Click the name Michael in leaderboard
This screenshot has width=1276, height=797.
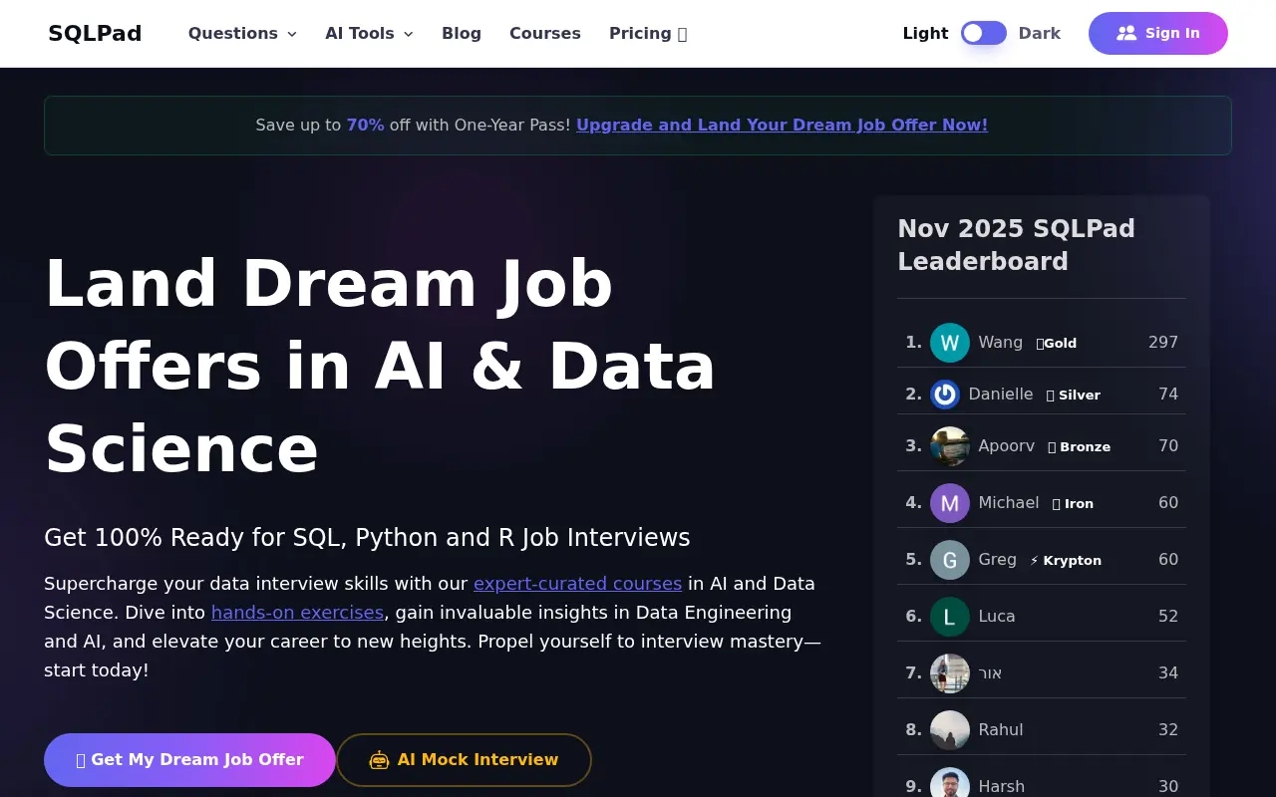click(x=1009, y=503)
